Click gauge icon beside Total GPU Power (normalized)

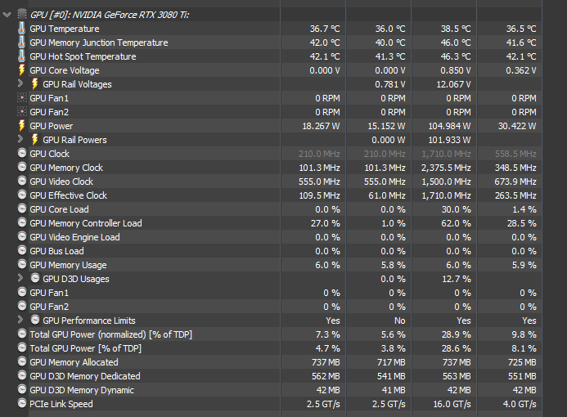click(22, 334)
